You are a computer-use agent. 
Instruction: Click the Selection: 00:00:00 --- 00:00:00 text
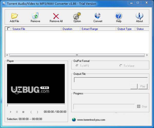coord(24,119)
